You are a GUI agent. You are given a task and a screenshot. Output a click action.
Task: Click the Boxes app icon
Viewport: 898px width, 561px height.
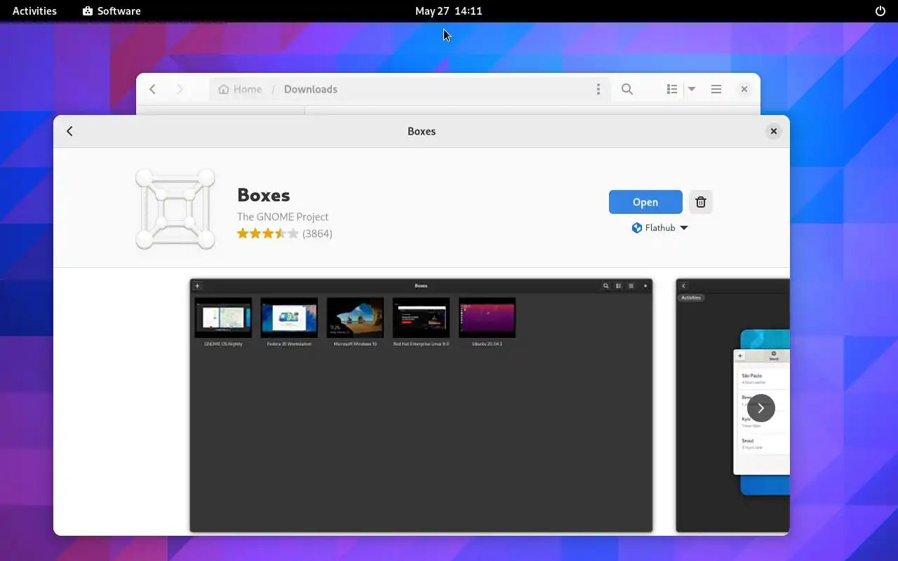[x=175, y=209]
